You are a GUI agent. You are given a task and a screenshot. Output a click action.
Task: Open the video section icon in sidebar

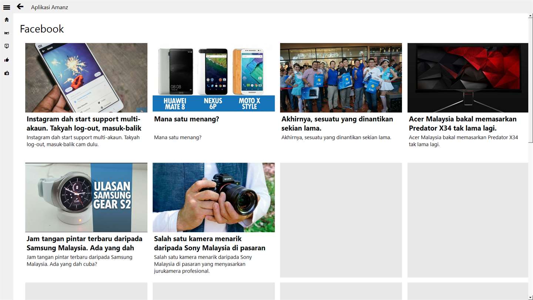coord(7,46)
